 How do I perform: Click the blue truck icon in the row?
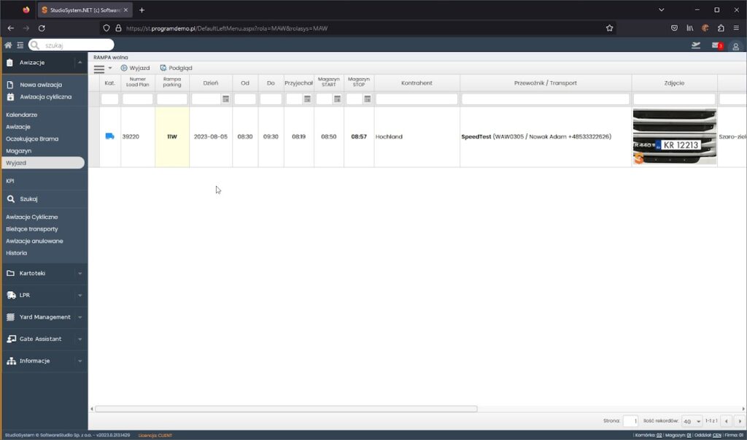[109, 136]
